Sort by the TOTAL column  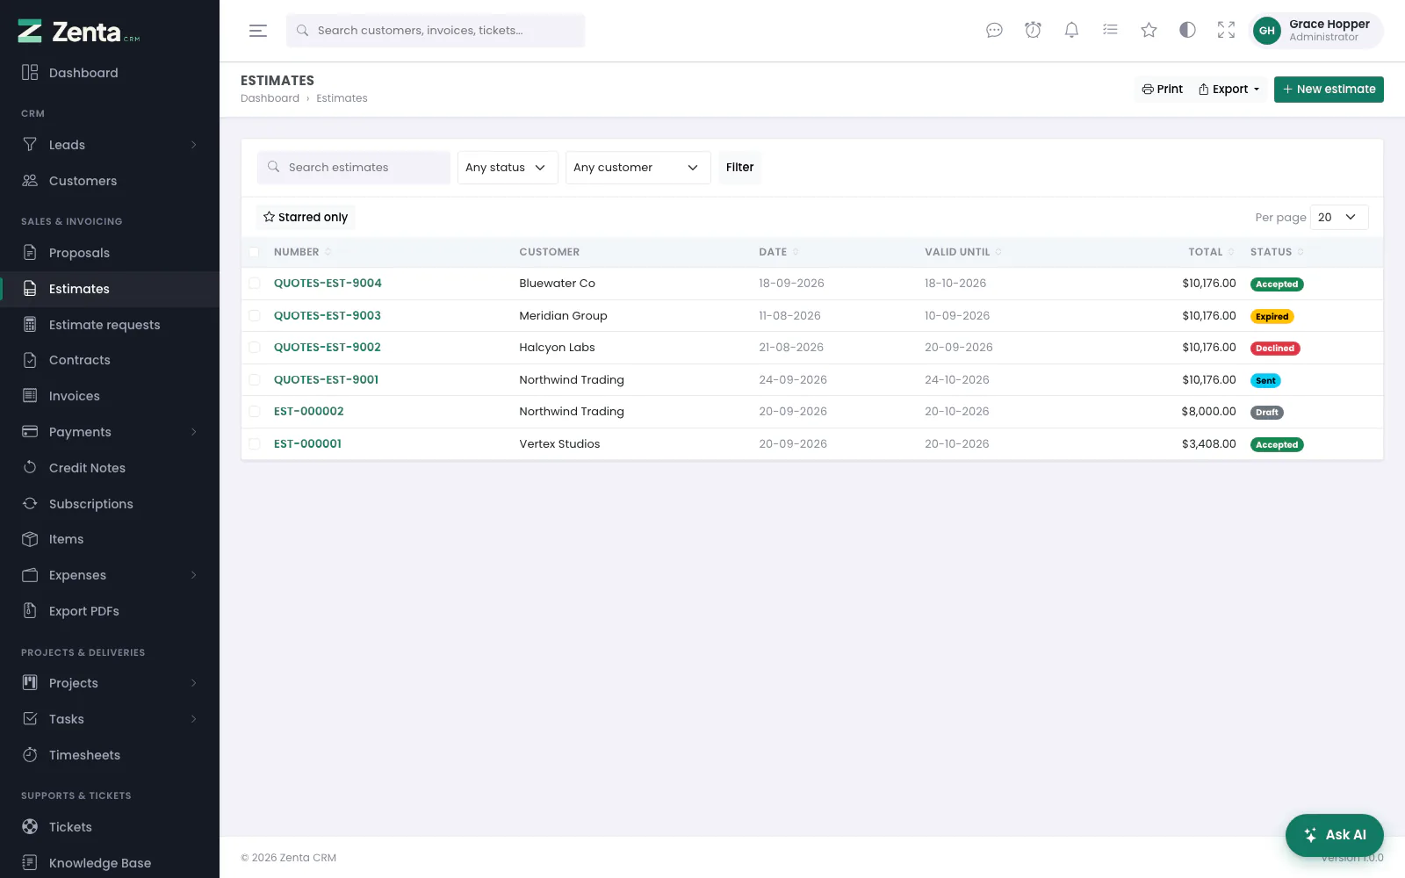coord(1212,252)
